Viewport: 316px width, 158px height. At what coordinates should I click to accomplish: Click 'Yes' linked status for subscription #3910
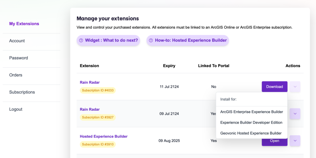pyautogui.click(x=214, y=141)
